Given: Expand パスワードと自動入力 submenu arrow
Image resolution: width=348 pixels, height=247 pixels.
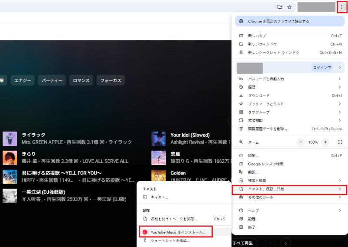Looking at the screenshot, I should [x=340, y=79].
